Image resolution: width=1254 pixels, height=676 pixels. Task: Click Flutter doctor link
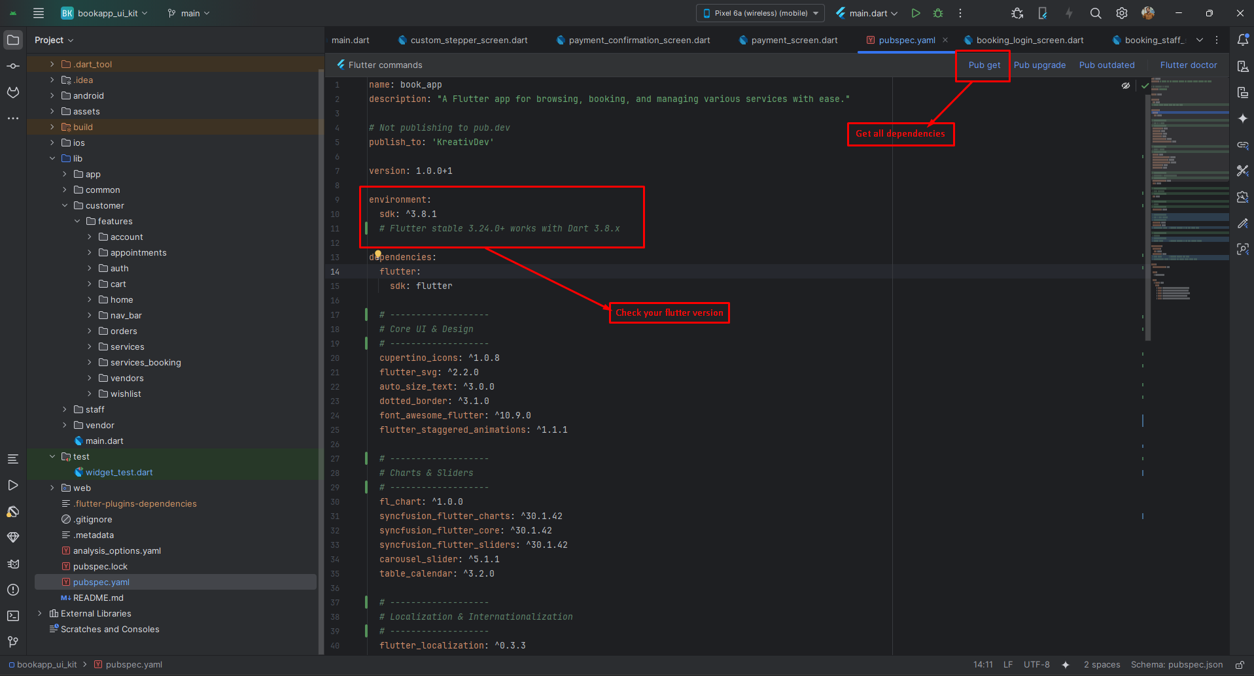tap(1189, 65)
